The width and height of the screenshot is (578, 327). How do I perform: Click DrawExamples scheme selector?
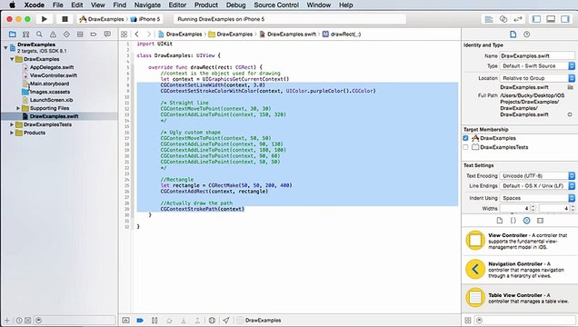(x=102, y=19)
